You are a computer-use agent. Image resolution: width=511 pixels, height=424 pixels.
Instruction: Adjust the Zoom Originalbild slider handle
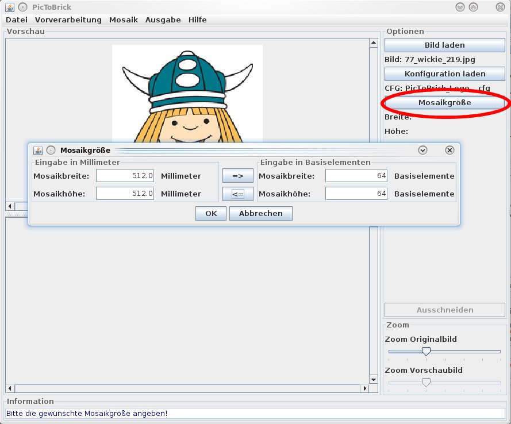pyautogui.click(x=426, y=351)
